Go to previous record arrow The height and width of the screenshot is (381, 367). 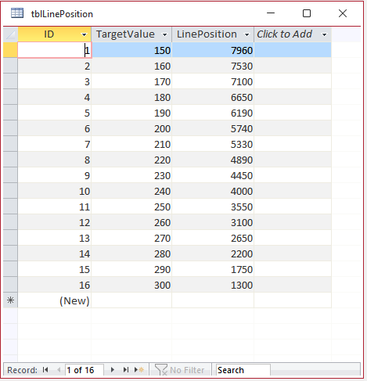59,370
